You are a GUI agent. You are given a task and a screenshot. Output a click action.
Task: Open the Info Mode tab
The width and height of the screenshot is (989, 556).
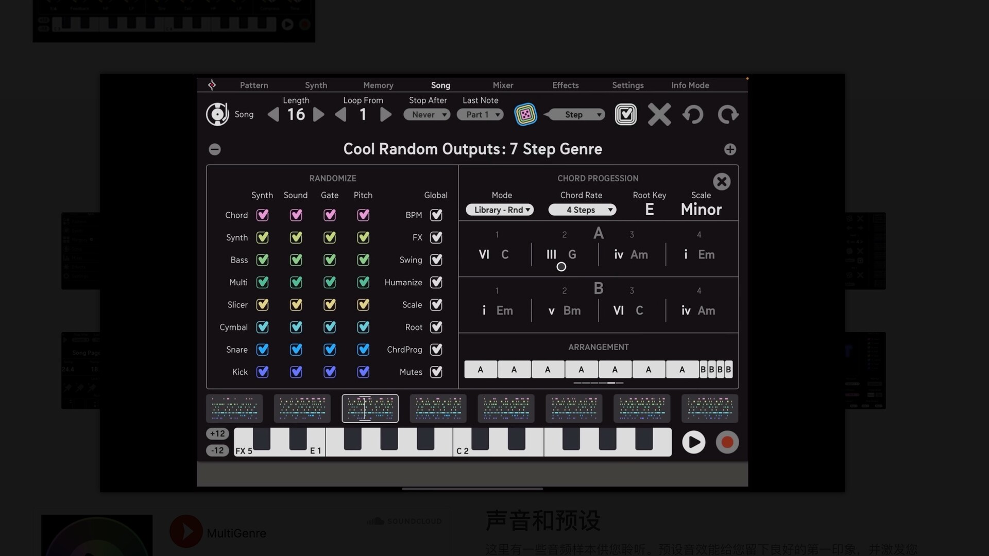coord(690,85)
